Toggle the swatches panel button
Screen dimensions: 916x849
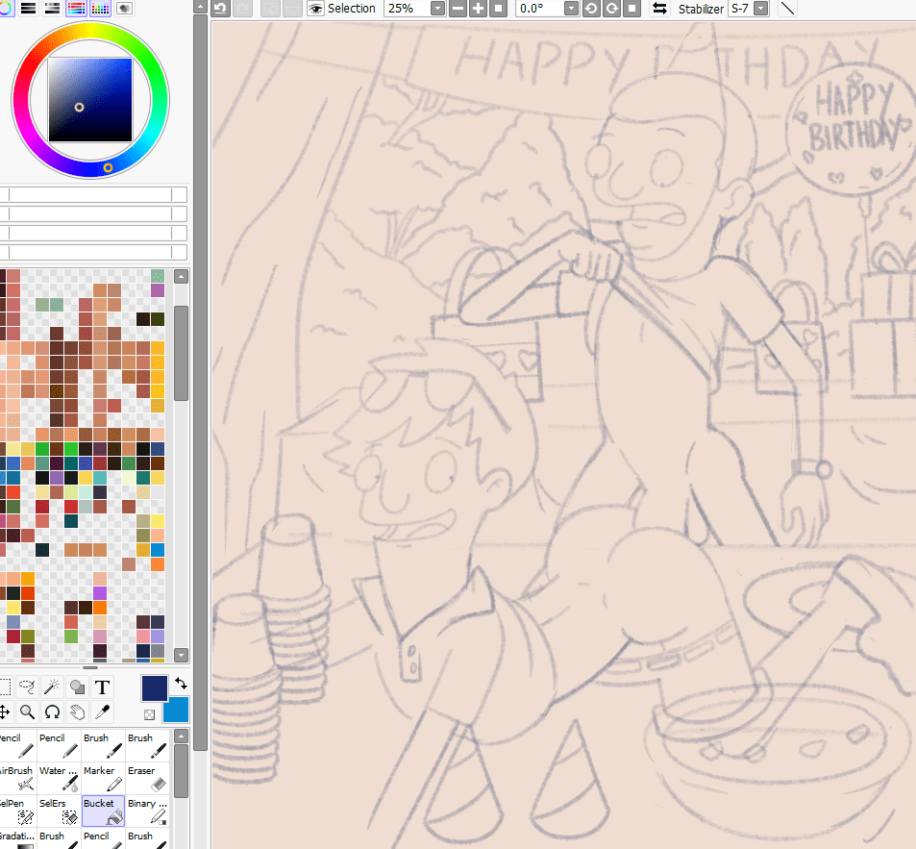pyautogui.click(x=101, y=9)
